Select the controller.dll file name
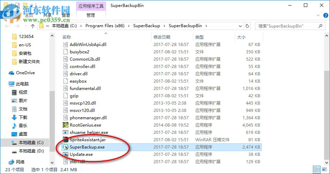Viewport: 330px width, 174px height. click(82, 67)
